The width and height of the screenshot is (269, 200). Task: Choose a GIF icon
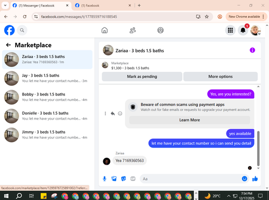click(x=133, y=179)
